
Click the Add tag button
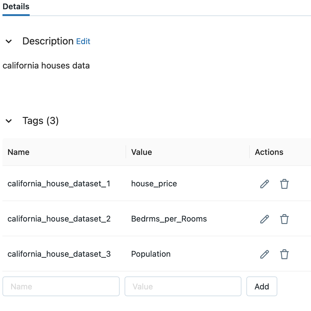[262, 286]
